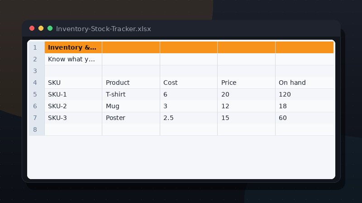Click the 'On hand' column header cell

pyautogui.click(x=305, y=83)
